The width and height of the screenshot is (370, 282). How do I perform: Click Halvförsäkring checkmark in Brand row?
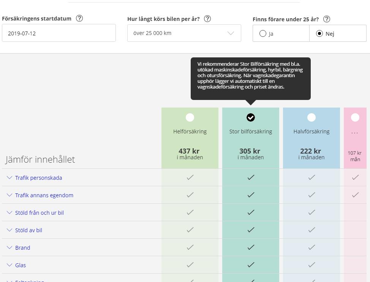point(312,247)
